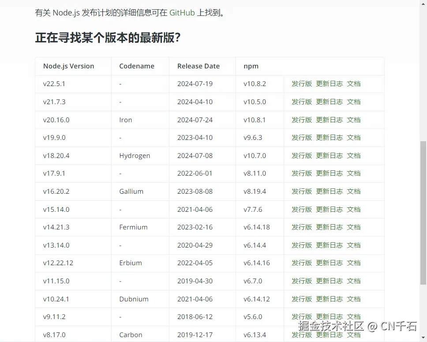Screen dimensions: 427x342
Task: Open 更新日志 link for v14.21.3
Action: pyautogui.click(x=329, y=227)
